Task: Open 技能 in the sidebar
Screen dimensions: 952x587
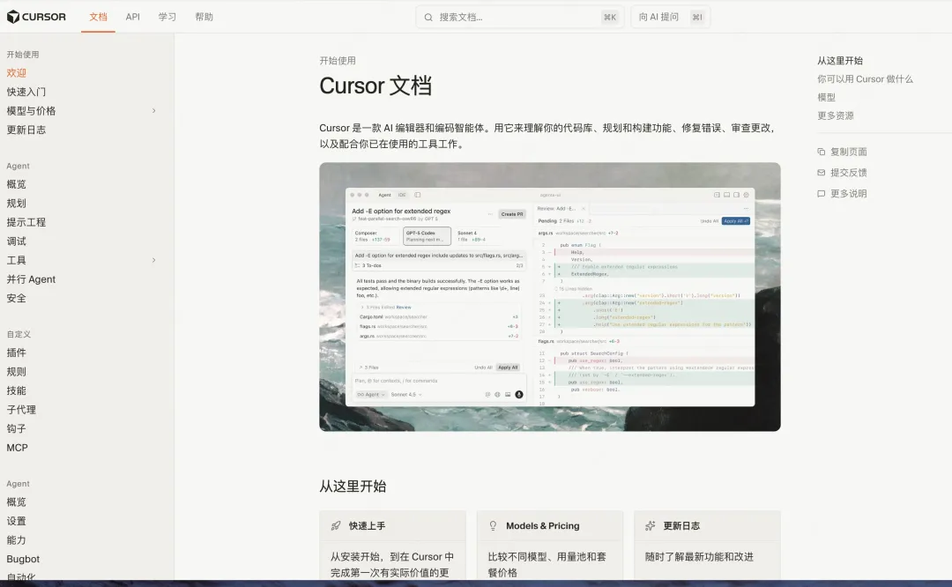Action: tap(17, 390)
